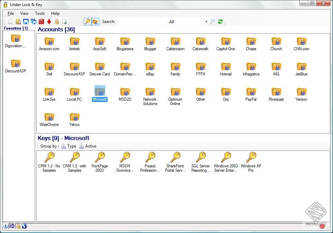Click the green refresh arrows icon
The image size is (333, 233).
(220, 22)
